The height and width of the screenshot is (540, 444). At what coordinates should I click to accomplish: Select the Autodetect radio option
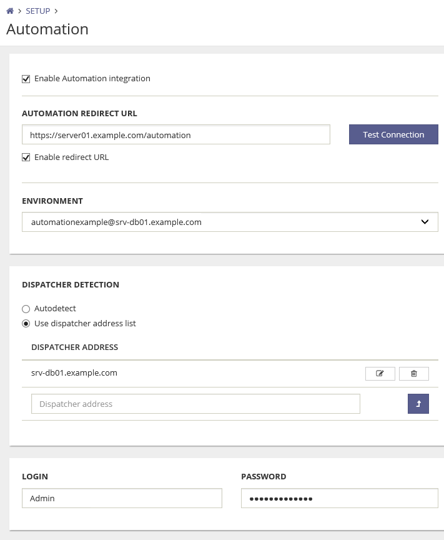click(26, 309)
